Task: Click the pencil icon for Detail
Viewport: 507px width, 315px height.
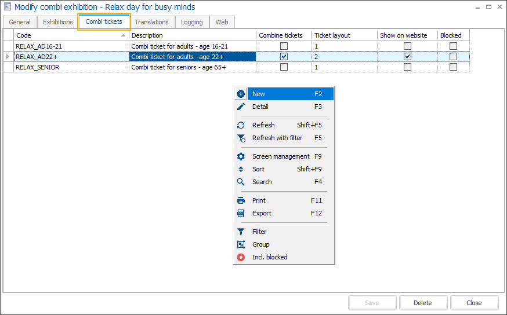Action: click(241, 107)
